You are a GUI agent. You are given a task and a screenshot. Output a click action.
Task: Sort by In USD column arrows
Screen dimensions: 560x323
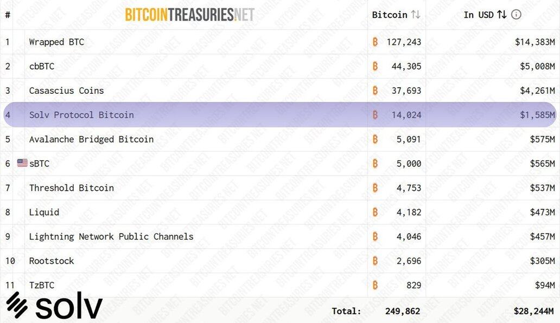point(502,15)
